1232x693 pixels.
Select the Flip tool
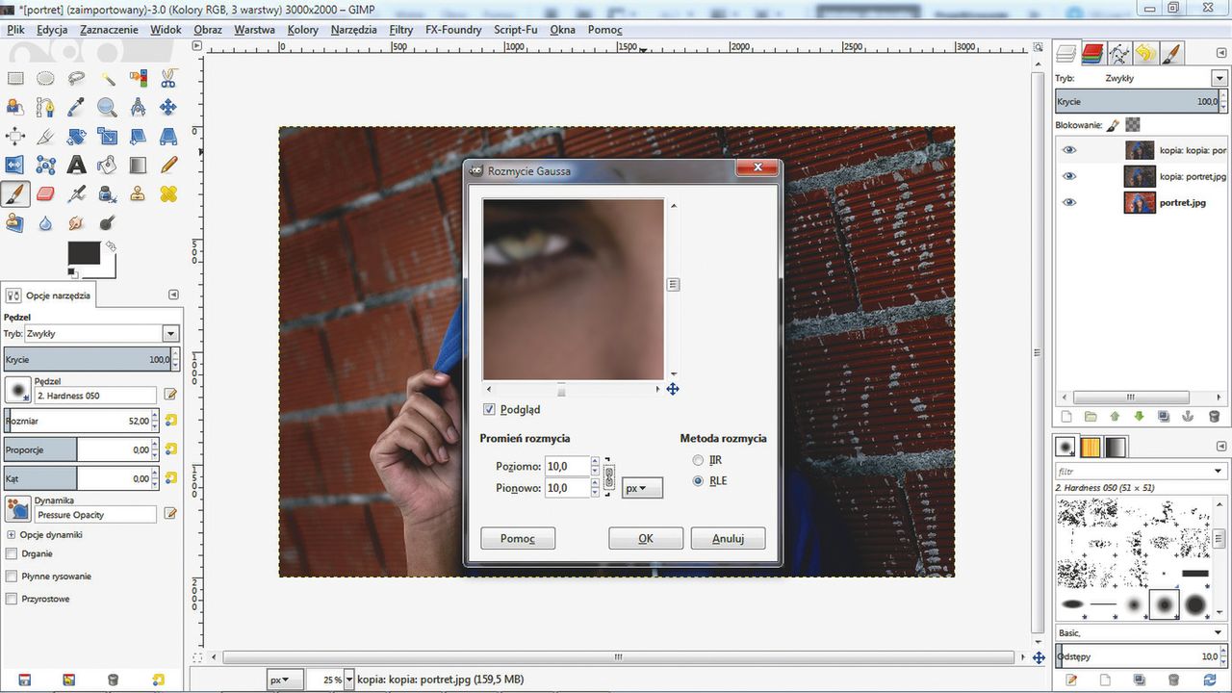tap(15, 166)
